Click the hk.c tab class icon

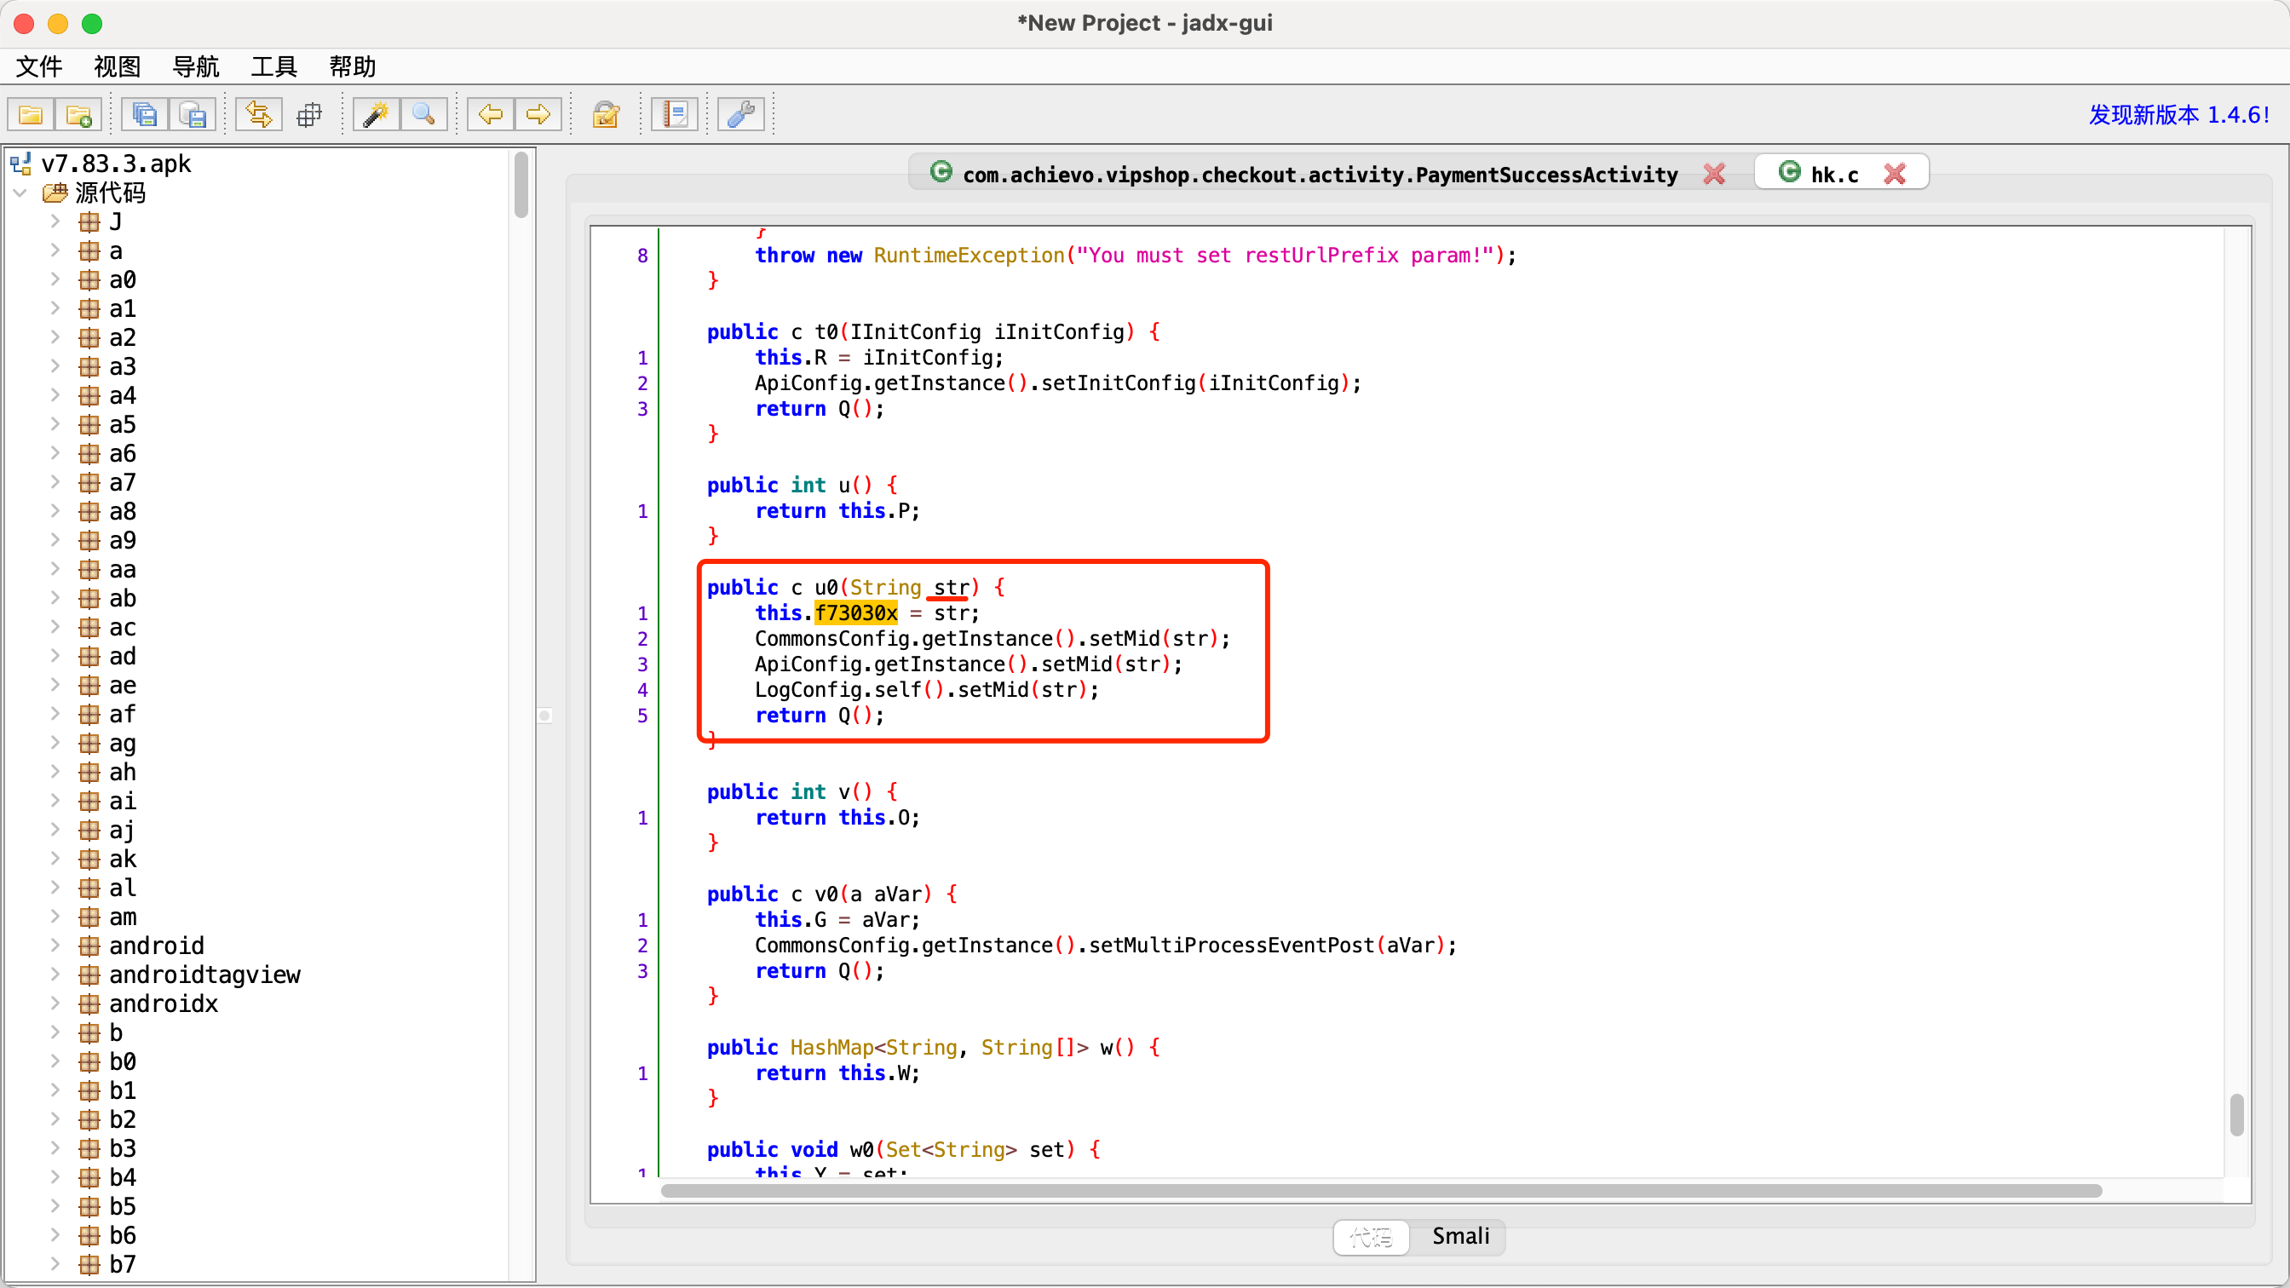1790,171
